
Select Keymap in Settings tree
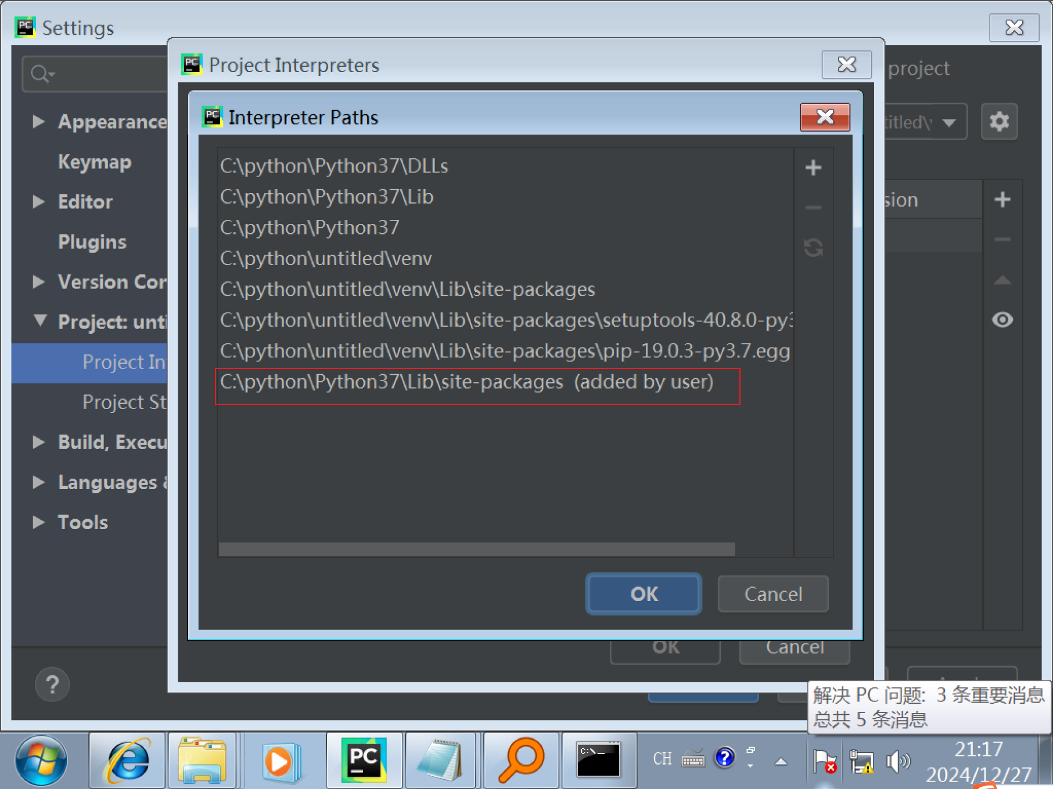[x=95, y=162]
